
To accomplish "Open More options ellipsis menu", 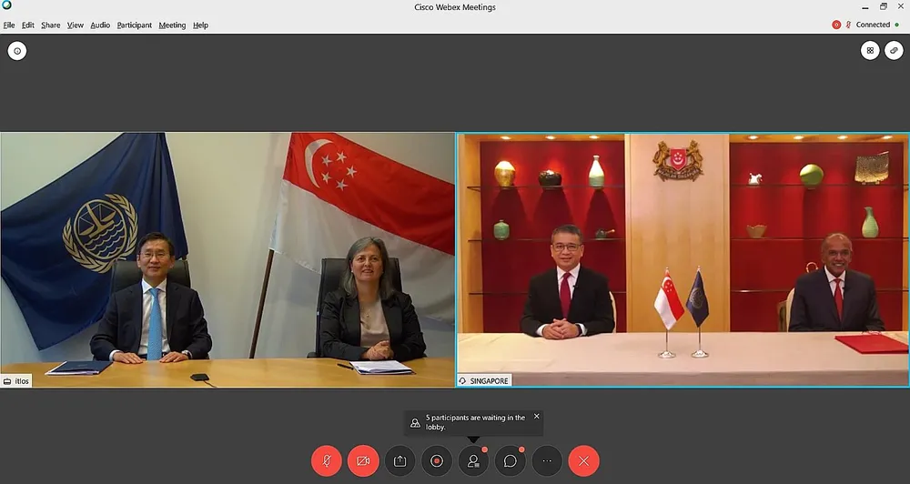I will [547, 460].
